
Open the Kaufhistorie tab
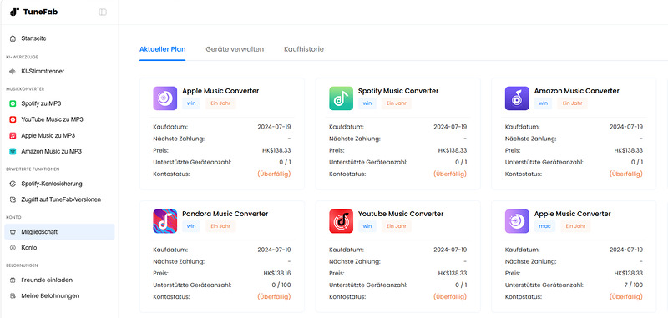pyautogui.click(x=304, y=49)
